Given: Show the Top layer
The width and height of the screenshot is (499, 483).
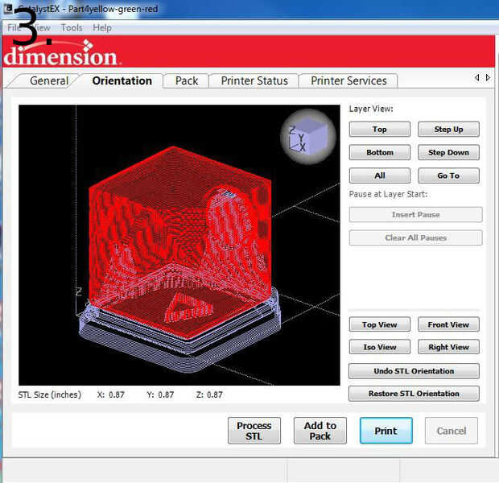Looking at the screenshot, I should [380, 130].
